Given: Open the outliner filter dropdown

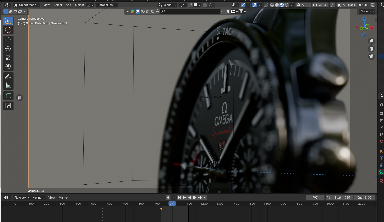Looking at the screenshot, I should [243, 11].
